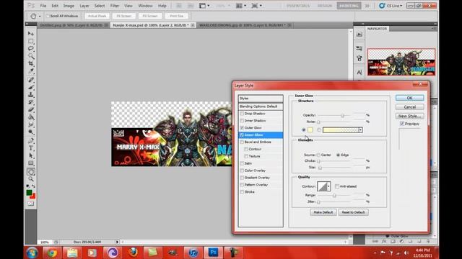Open the Filter menu
The height and width of the screenshot is (259, 462).
click(x=115, y=6)
